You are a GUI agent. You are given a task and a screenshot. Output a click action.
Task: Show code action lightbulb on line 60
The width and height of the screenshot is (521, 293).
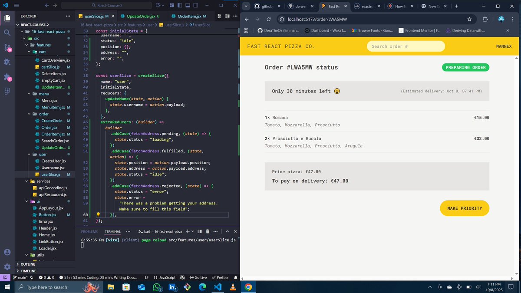98,214
